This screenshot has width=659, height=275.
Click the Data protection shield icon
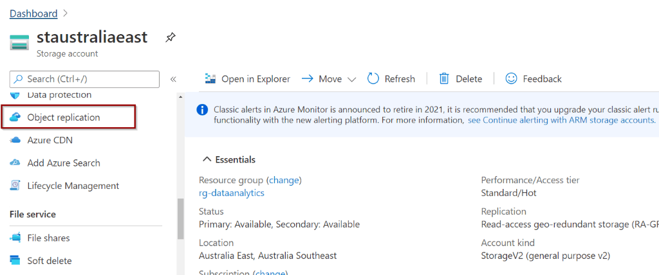tap(15, 95)
